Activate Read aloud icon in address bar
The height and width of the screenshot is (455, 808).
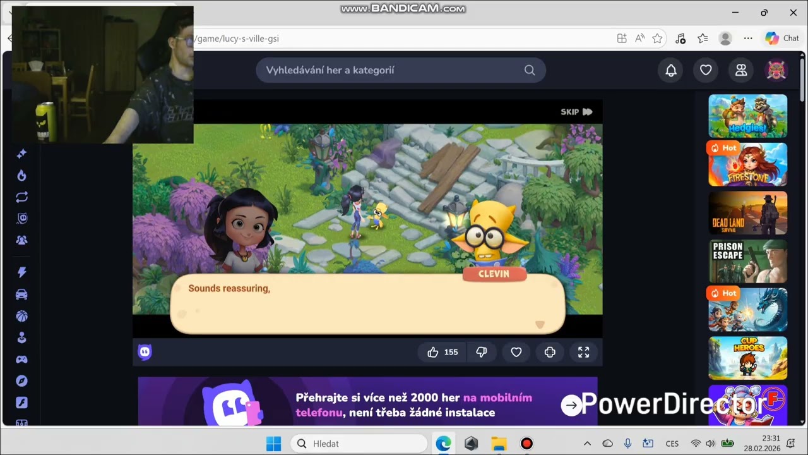click(639, 39)
